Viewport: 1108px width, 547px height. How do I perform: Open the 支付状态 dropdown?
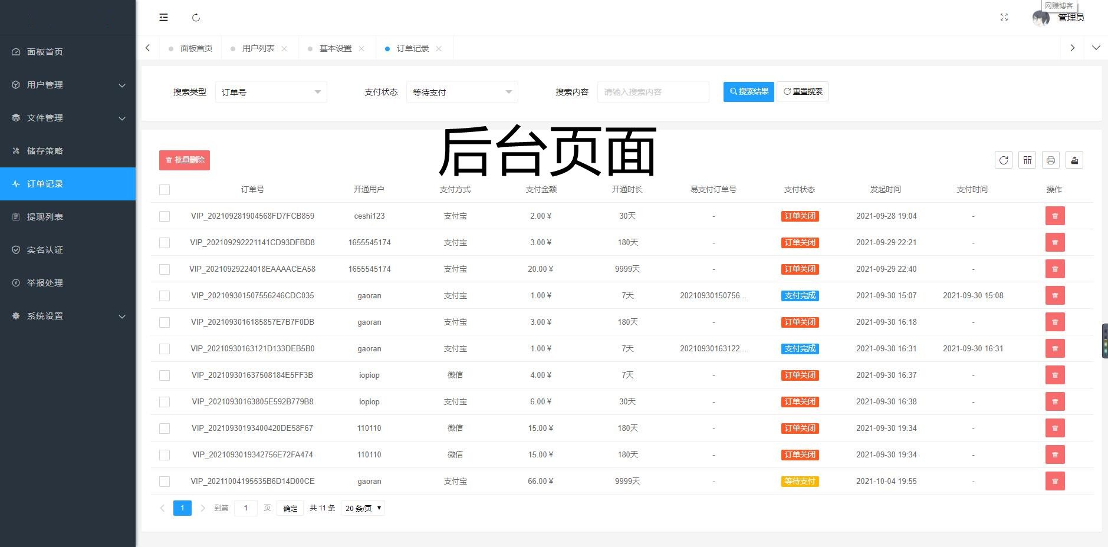tap(462, 92)
